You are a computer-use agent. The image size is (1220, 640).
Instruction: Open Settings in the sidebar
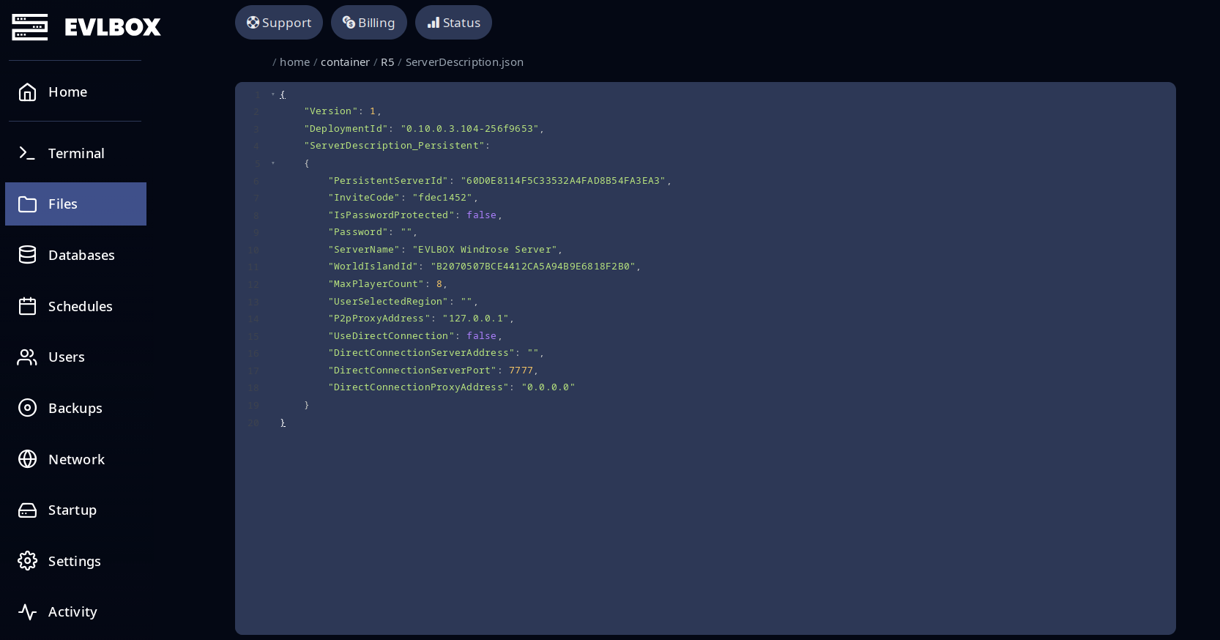tap(75, 561)
